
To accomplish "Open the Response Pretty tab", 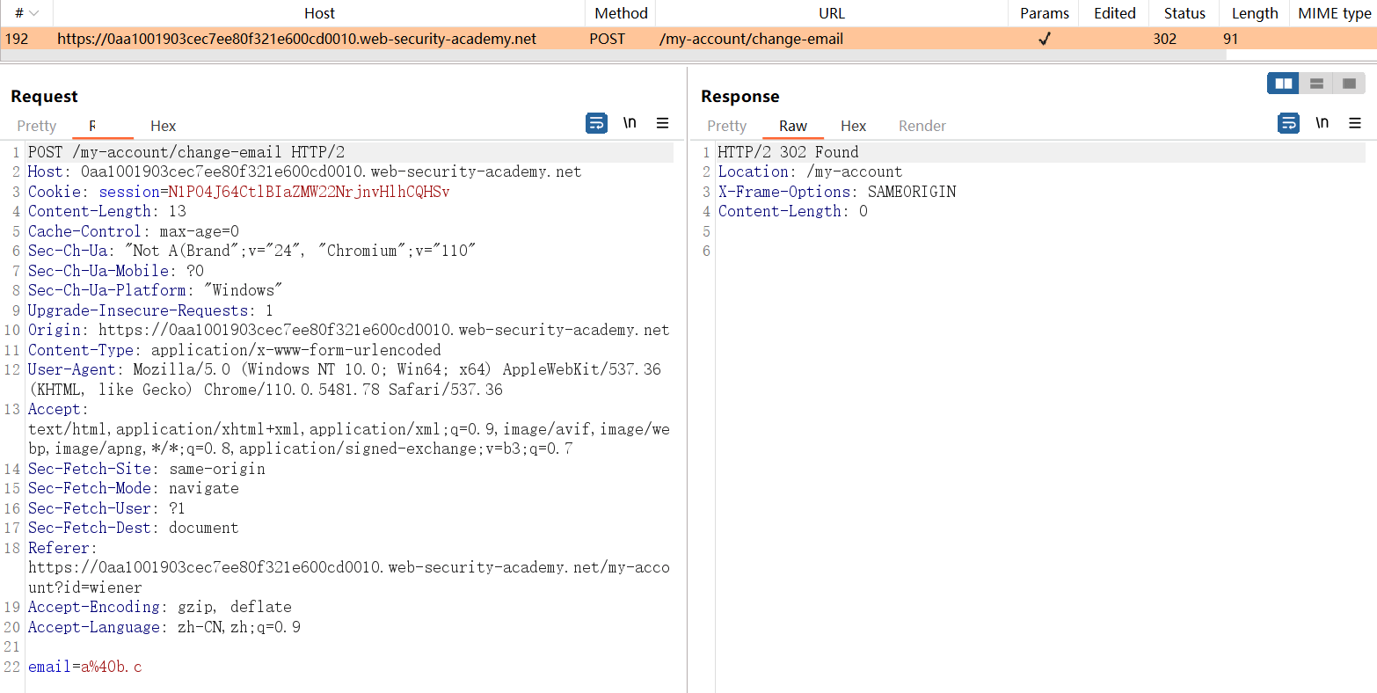I will coord(726,126).
